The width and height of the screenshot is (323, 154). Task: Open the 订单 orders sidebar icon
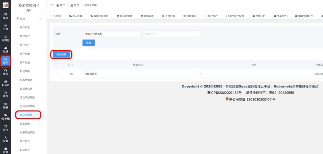(6, 27)
